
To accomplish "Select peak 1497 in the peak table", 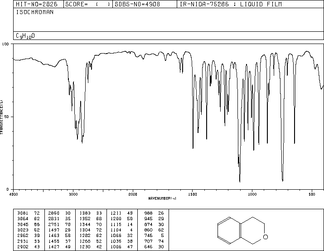I will (54, 230).
